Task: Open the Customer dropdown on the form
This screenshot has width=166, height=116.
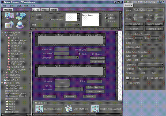Action: pos(78,57)
